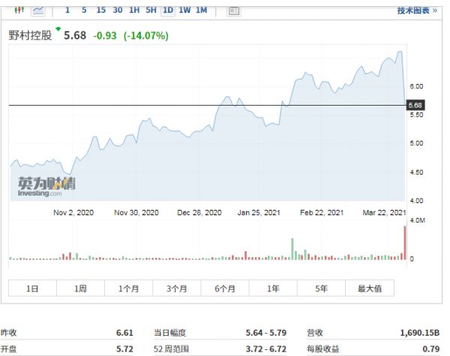Click the green down arrow beside 野村控股
The image size is (450, 356).
point(57,29)
